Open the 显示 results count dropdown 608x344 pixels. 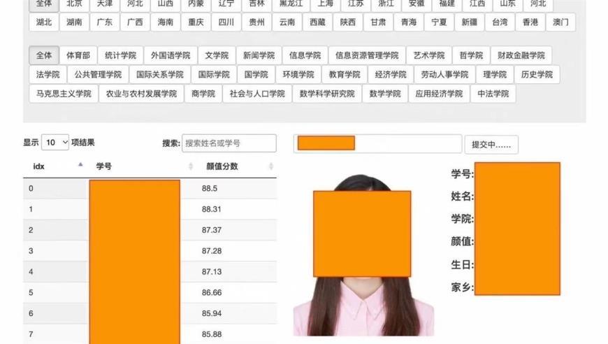[55, 143]
